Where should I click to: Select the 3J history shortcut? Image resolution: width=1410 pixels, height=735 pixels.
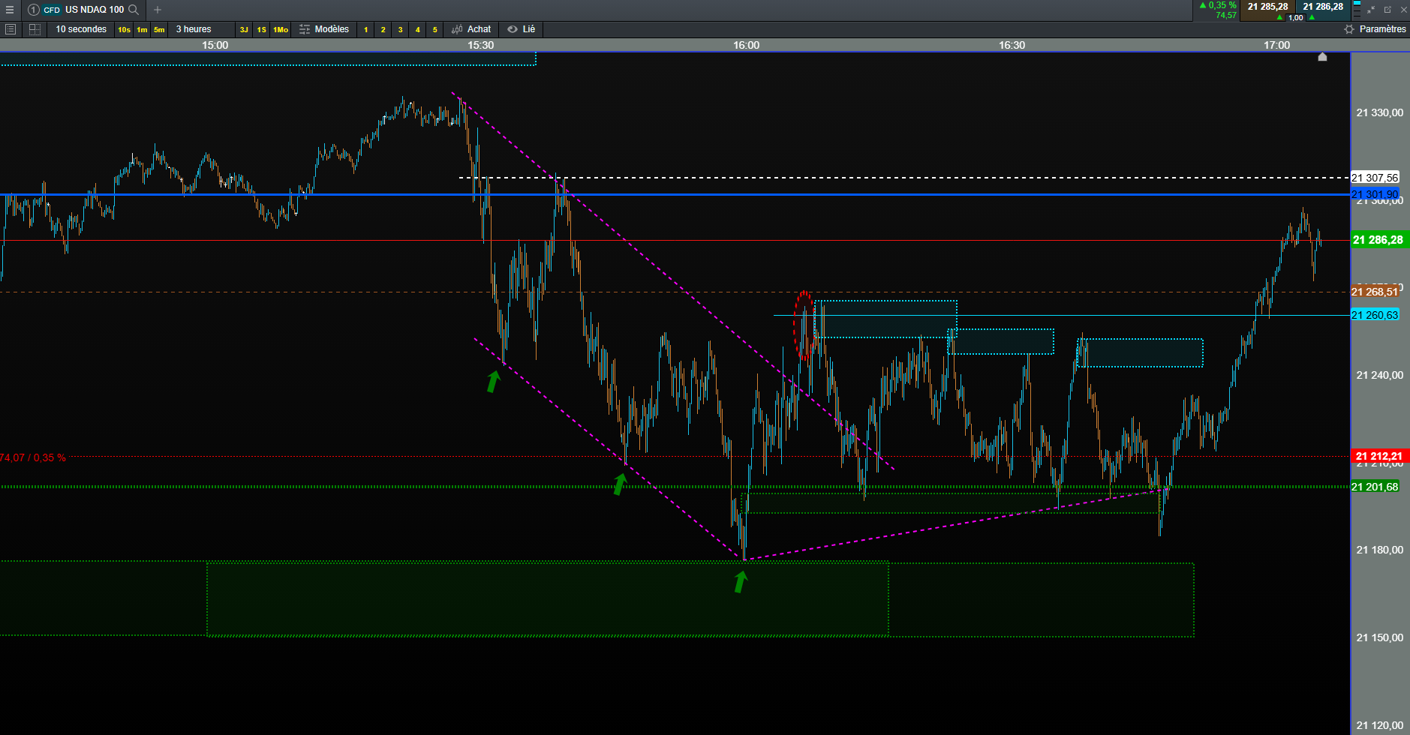point(244,30)
